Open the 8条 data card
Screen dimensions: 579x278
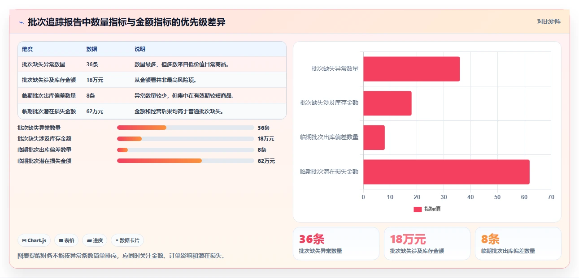(518, 244)
